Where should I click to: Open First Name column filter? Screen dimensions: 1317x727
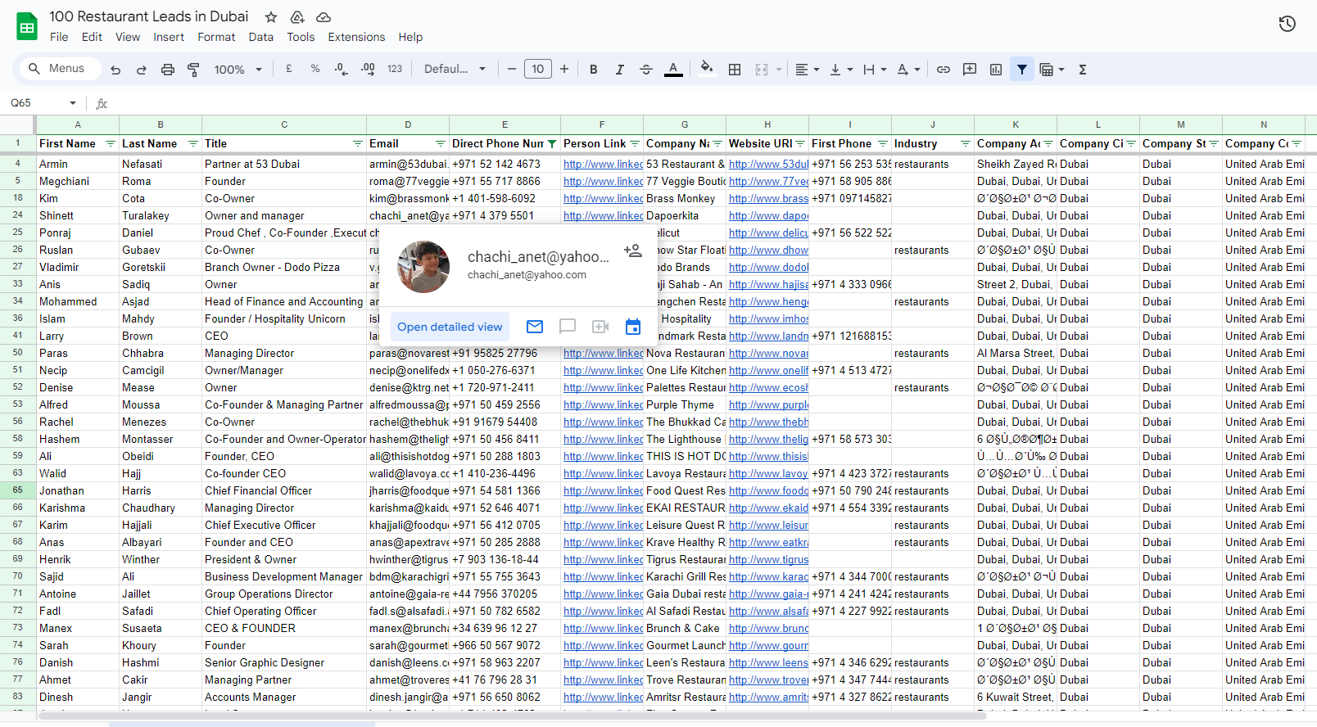coord(111,144)
